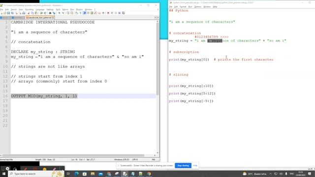Toggle synchronized horizontal scrolling icon in Notepad++
Image resolution: width=315 pixels, height=177 pixels.
click(x=72, y=13)
